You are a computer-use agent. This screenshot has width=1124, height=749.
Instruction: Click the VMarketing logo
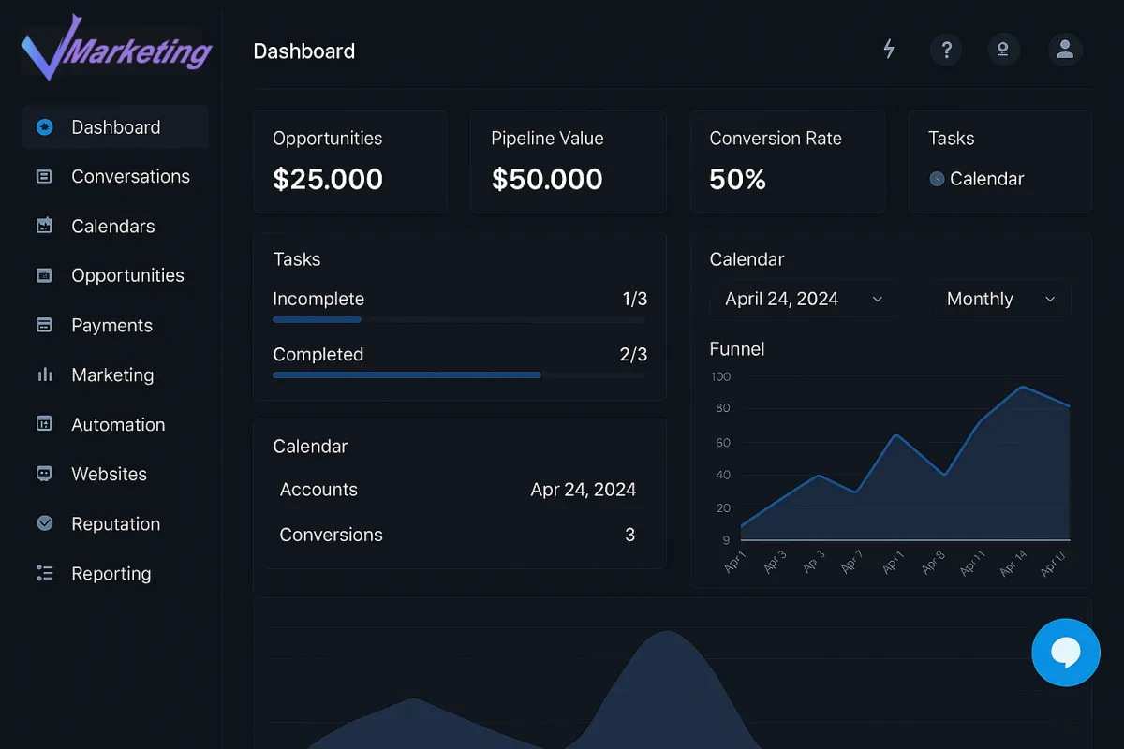pyautogui.click(x=116, y=50)
